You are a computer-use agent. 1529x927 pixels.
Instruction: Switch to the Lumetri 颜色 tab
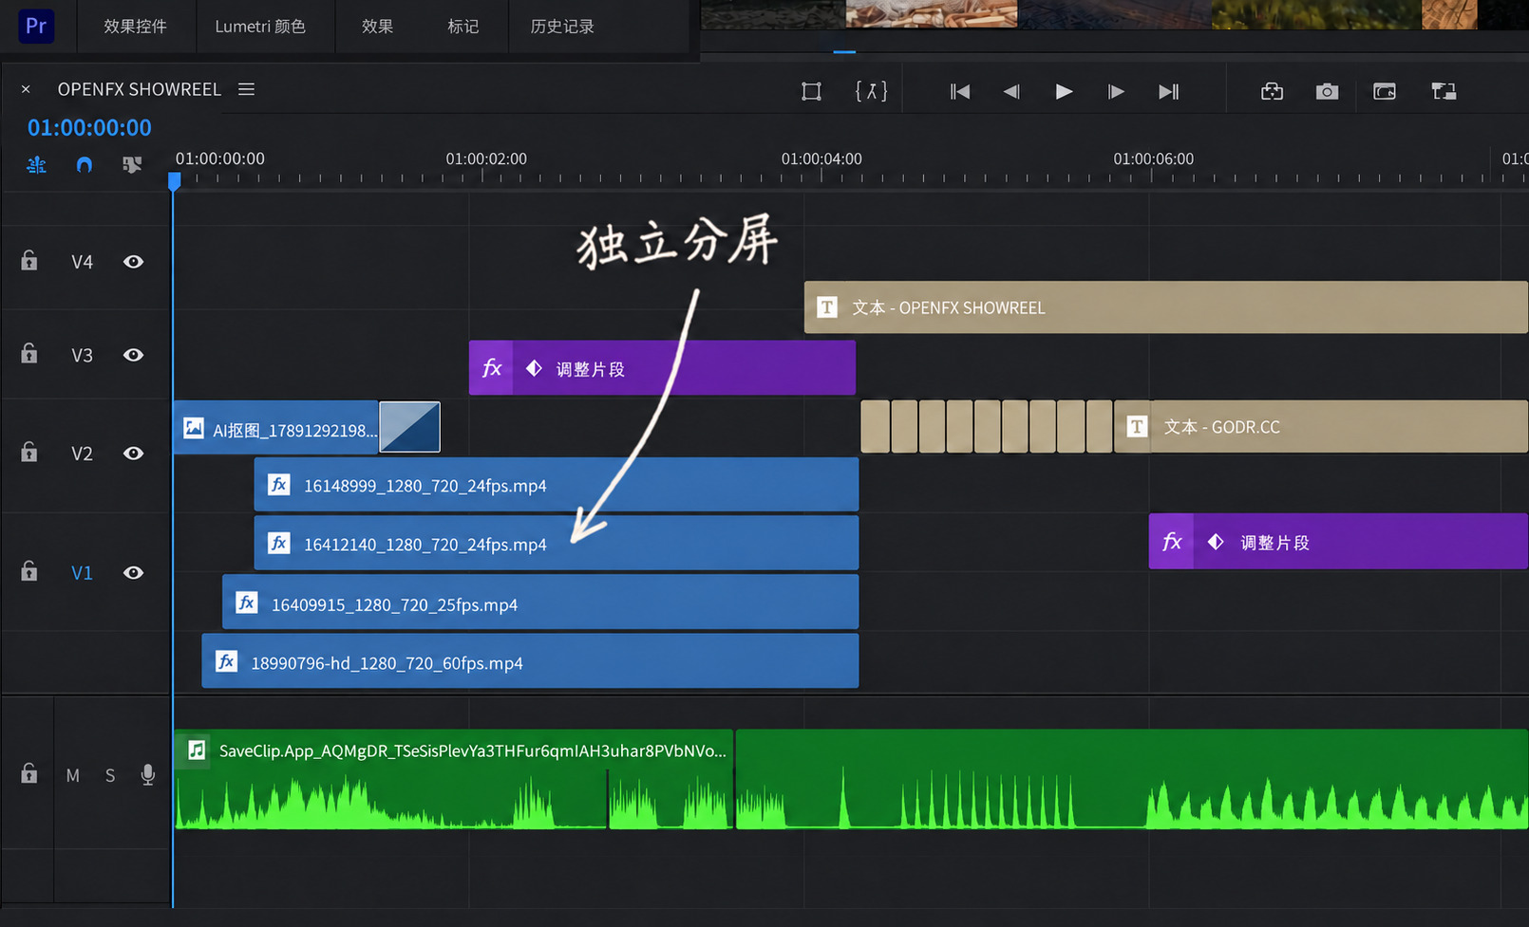pyautogui.click(x=260, y=27)
